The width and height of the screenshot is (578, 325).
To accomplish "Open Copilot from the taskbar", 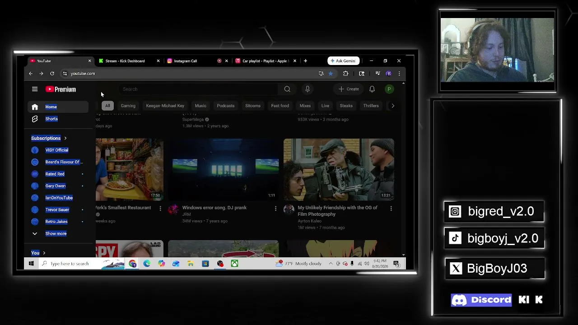I will (x=161, y=264).
